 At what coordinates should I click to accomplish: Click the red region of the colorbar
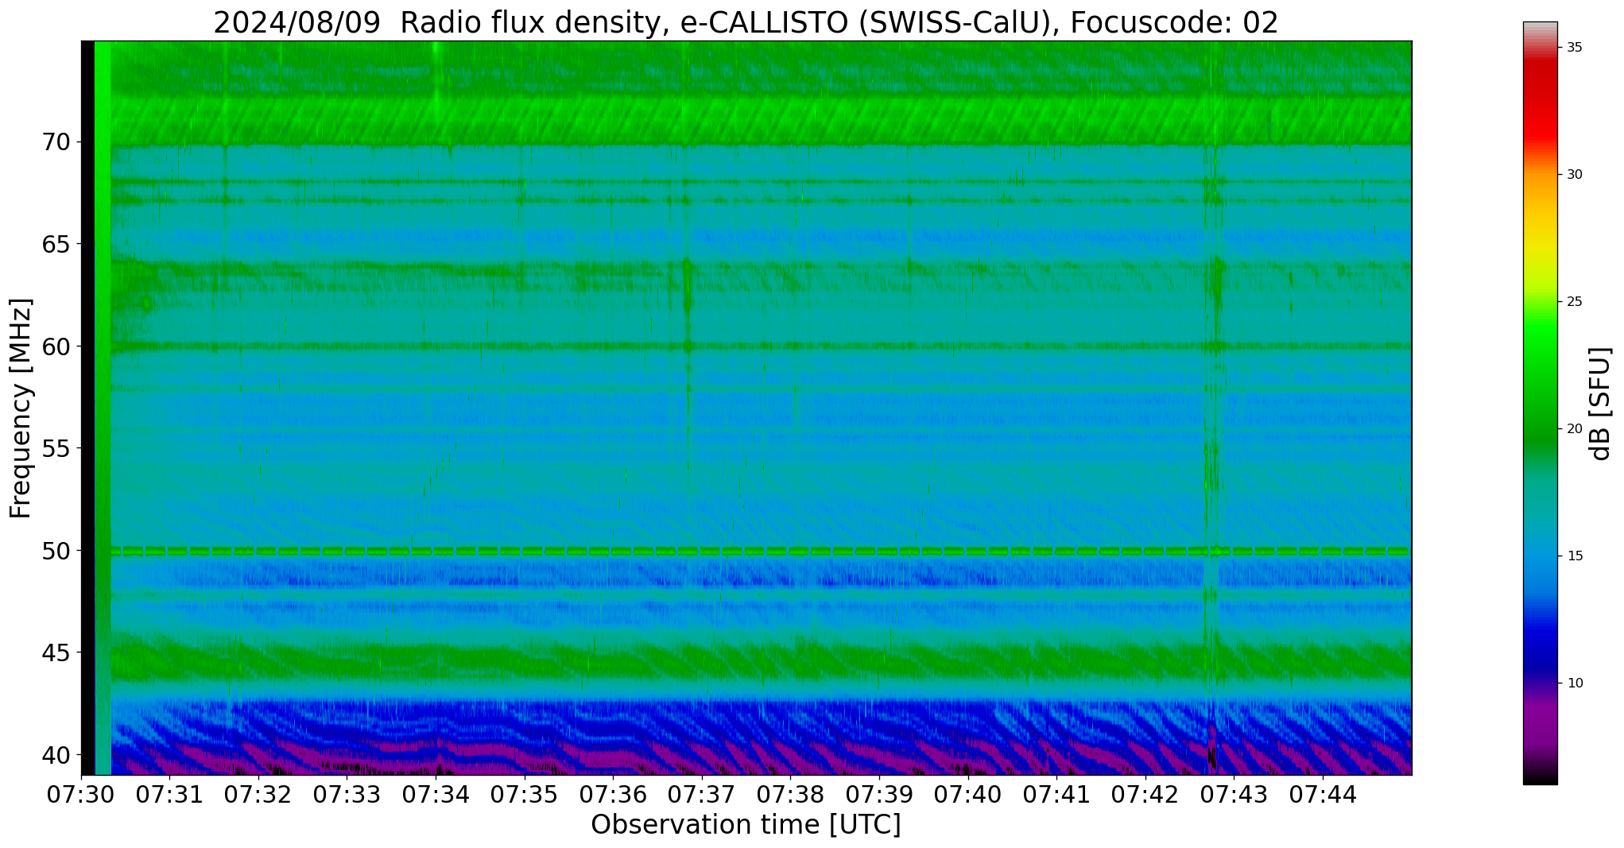tap(1540, 103)
